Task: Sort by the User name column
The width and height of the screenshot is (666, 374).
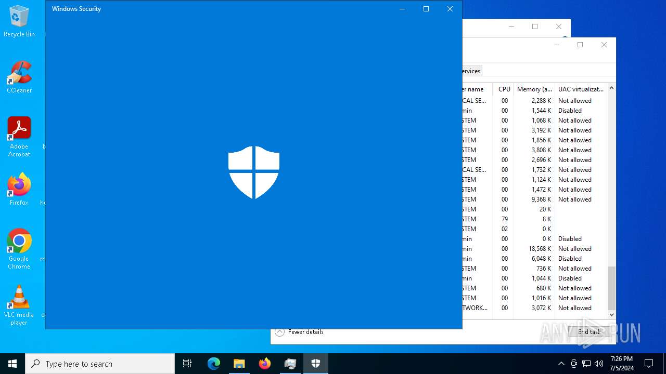Action: coord(477,89)
